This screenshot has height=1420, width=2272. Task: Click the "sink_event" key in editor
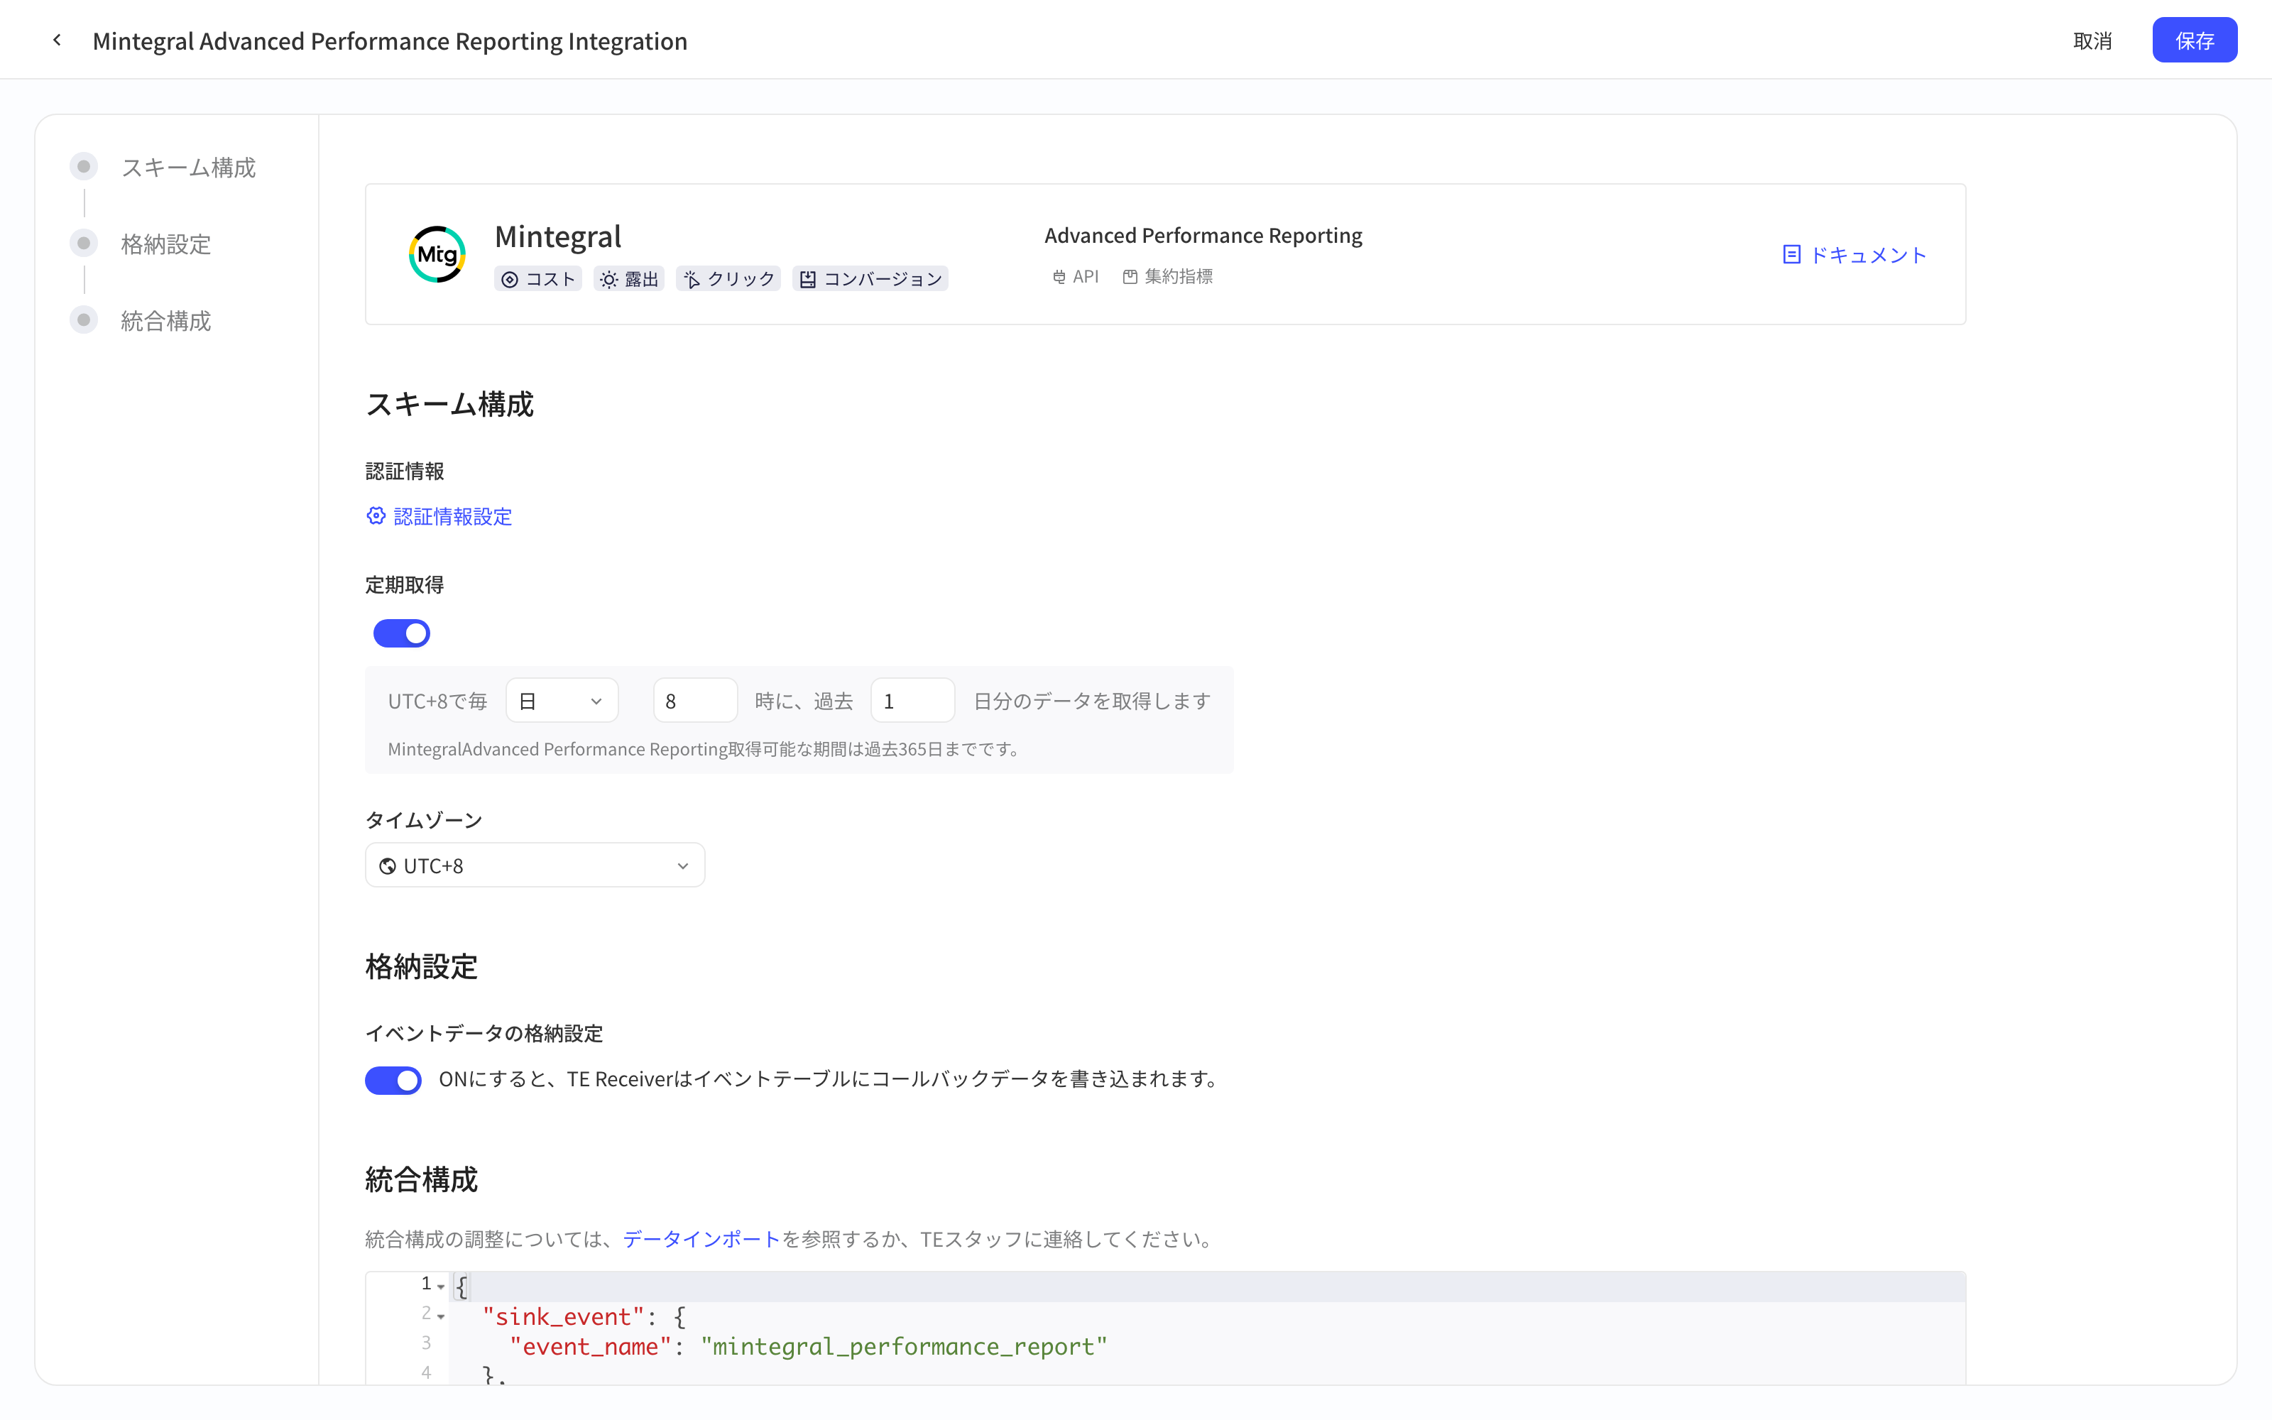click(x=563, y=1316)
